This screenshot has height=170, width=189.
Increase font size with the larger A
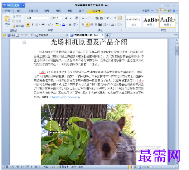(66, 18)
